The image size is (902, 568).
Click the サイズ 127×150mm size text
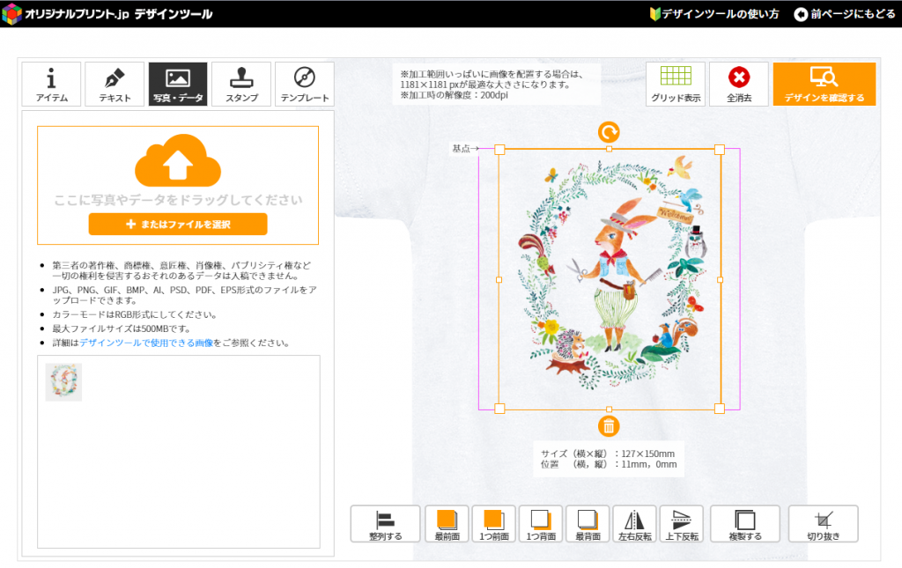(x=608, y=454)
